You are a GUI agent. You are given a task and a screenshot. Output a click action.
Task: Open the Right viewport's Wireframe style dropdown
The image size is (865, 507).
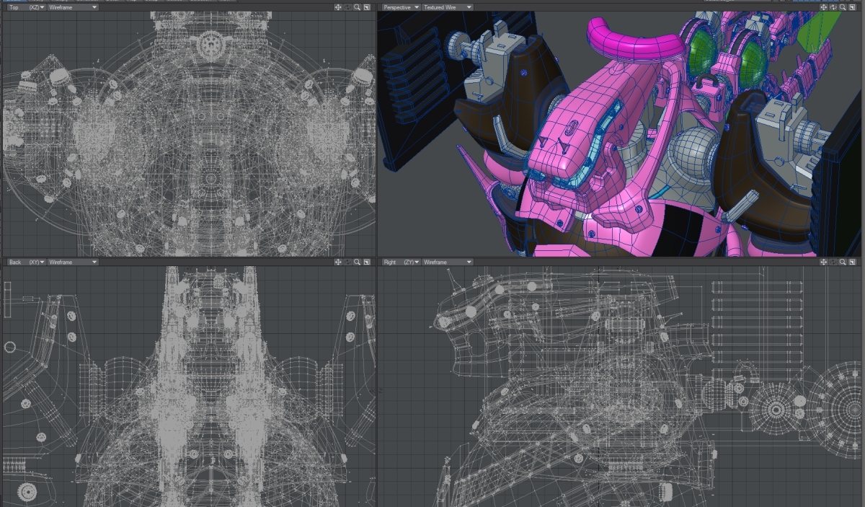[448, 262]
